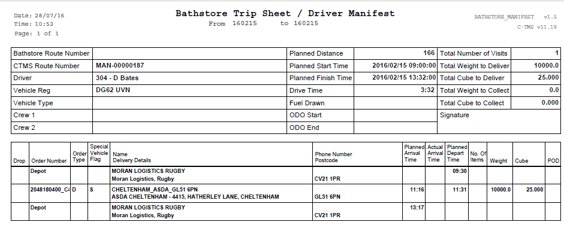This screenshot has width=564, height=225.
Task: Click the planned depart time 09:30
Action: coord(459,171)
